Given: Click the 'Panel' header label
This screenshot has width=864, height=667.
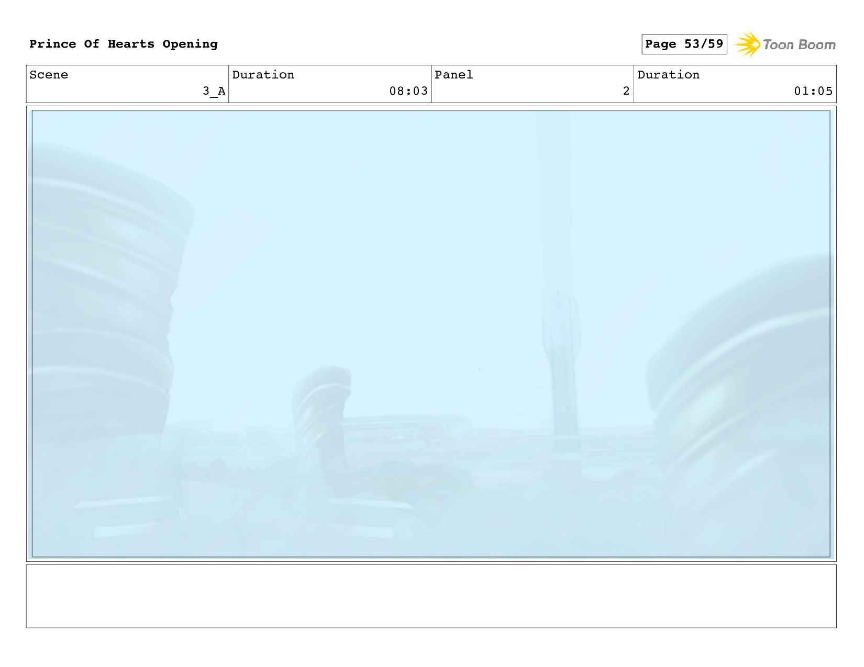Looking at the screenshot, I should 454,75.
